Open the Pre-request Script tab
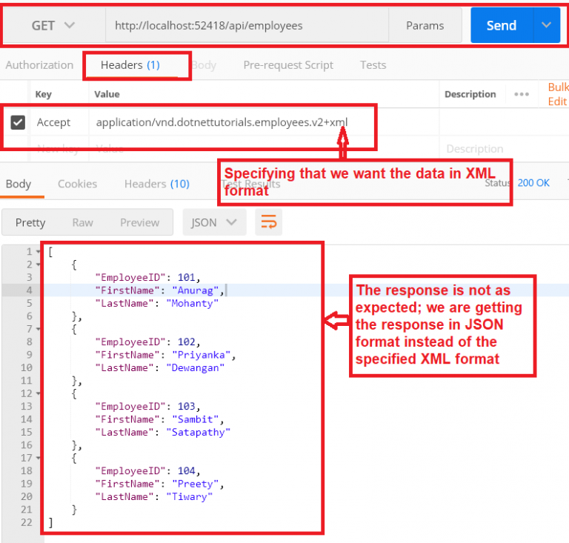The height and width of the screenshot is (543, 569). [288, 65]
